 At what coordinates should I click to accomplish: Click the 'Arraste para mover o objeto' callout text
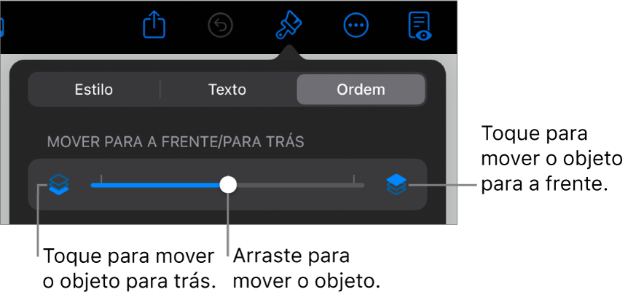click(307, 269)
